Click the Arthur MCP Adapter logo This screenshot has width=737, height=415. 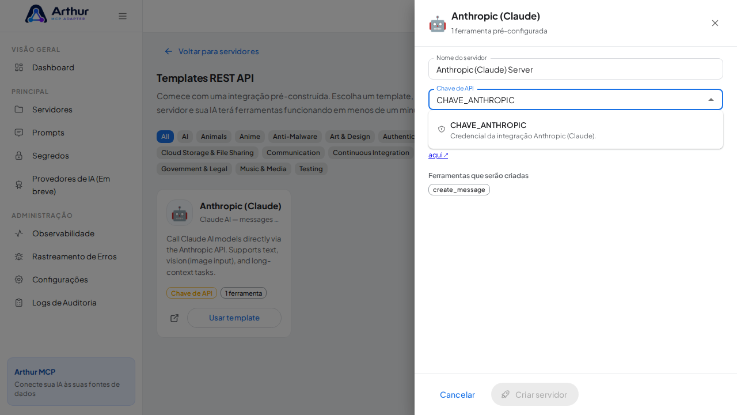point(57,14)
